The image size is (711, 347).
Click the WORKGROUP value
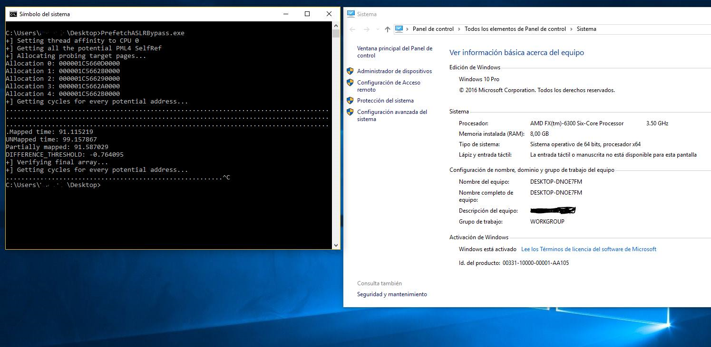pyautogui.click(x=547, y=222)
